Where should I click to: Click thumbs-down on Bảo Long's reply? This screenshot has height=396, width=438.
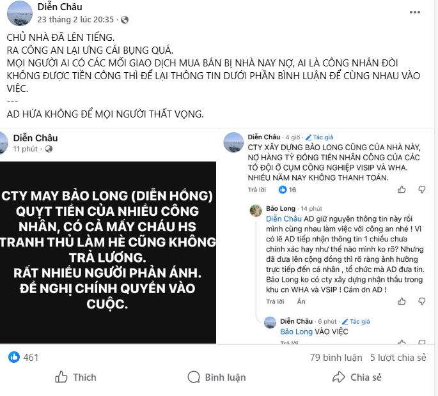[421, 301]
